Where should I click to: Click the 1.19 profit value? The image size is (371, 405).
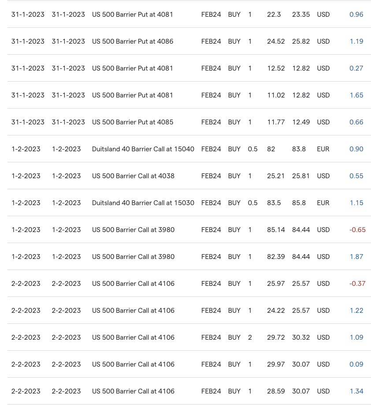(x=356, y=41)
